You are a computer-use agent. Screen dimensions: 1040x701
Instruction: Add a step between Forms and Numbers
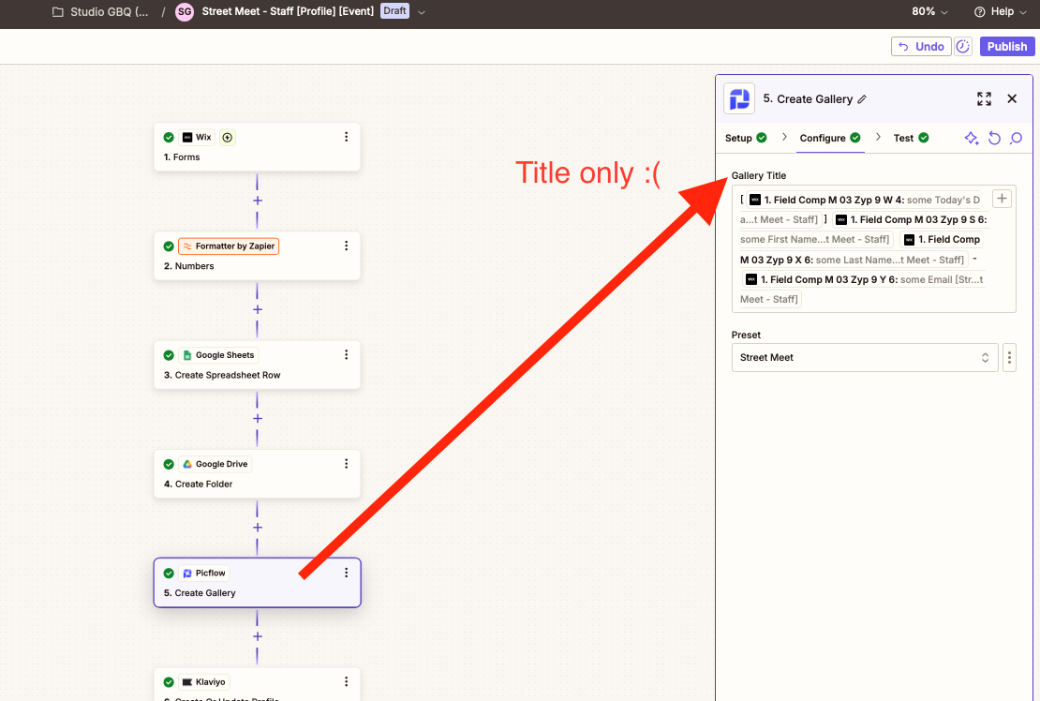click(x=258, y=201)
